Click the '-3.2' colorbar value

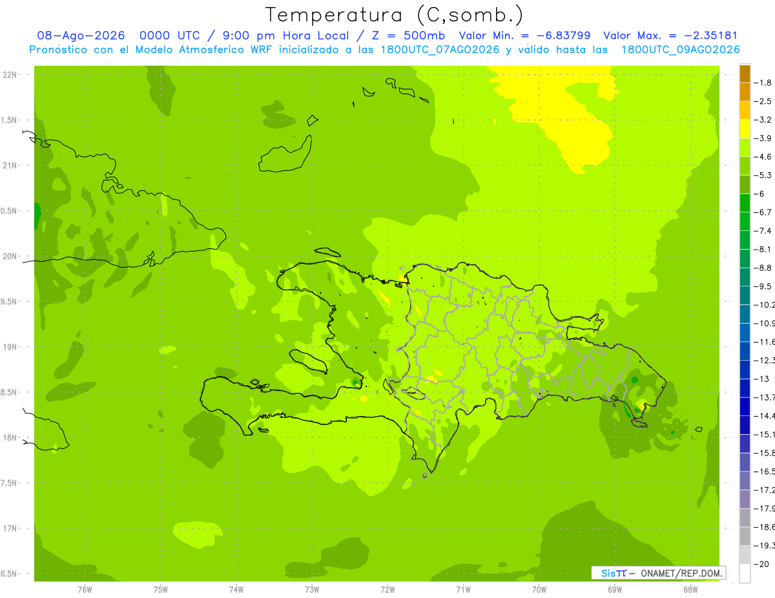[x=763, y=120]
